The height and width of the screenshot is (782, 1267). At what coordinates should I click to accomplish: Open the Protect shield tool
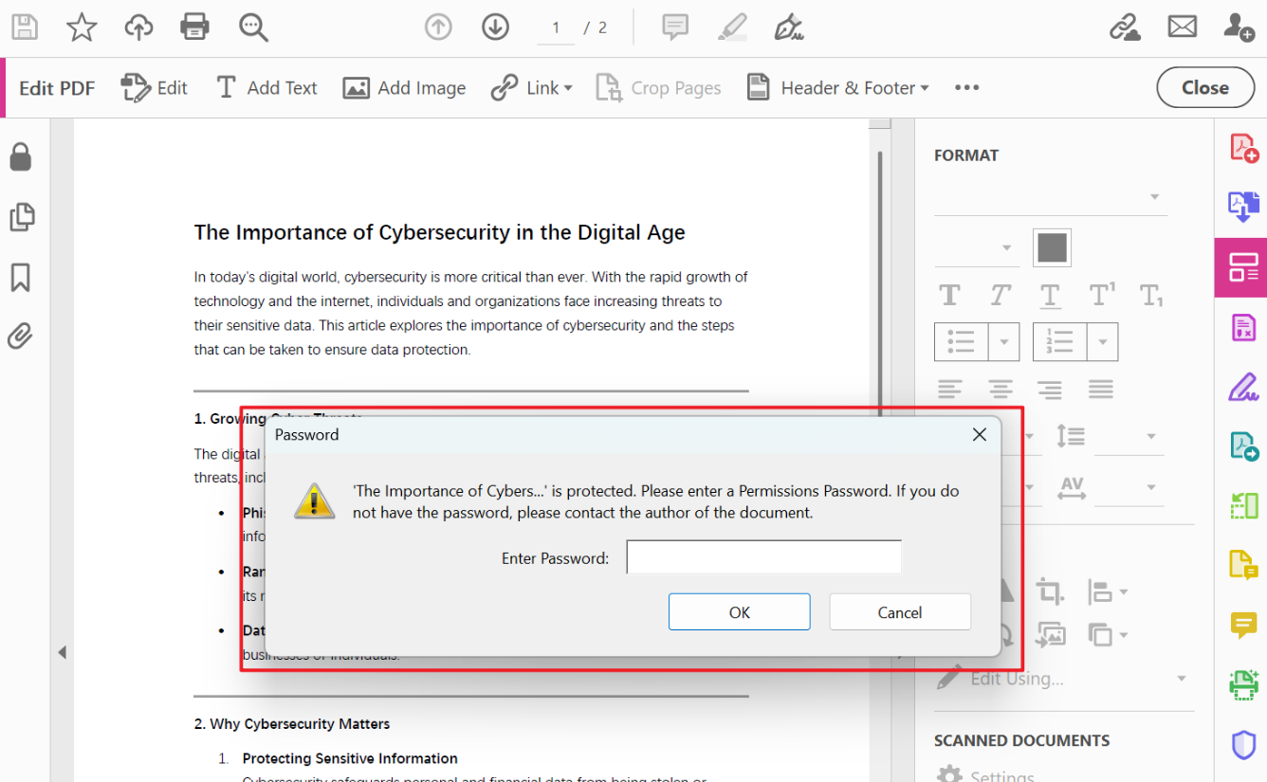[x=1243, y=744]
